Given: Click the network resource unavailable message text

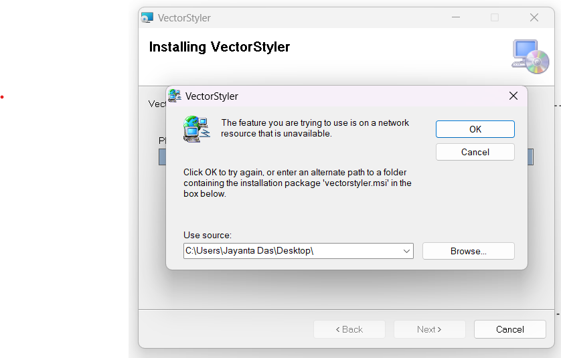Looking at the screenshot, I should [x=315, y=128].
